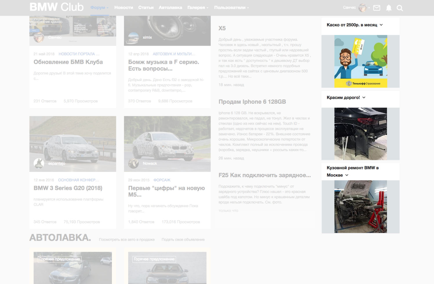The image size is (434, 284).
Task: Open topic BMW 3 Series G20 (2018)
Action: pyautogui.click(x=68, y=188)
